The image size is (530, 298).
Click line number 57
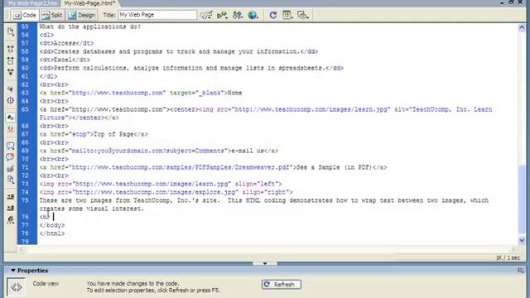[x=25, y=43]
